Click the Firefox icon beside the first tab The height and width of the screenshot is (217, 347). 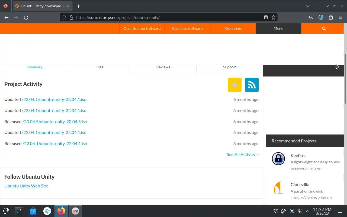pos(5,6)
